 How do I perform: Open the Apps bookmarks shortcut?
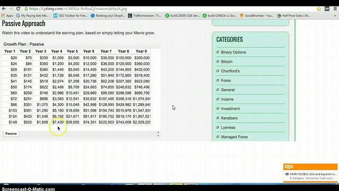(x=7, y=15)
